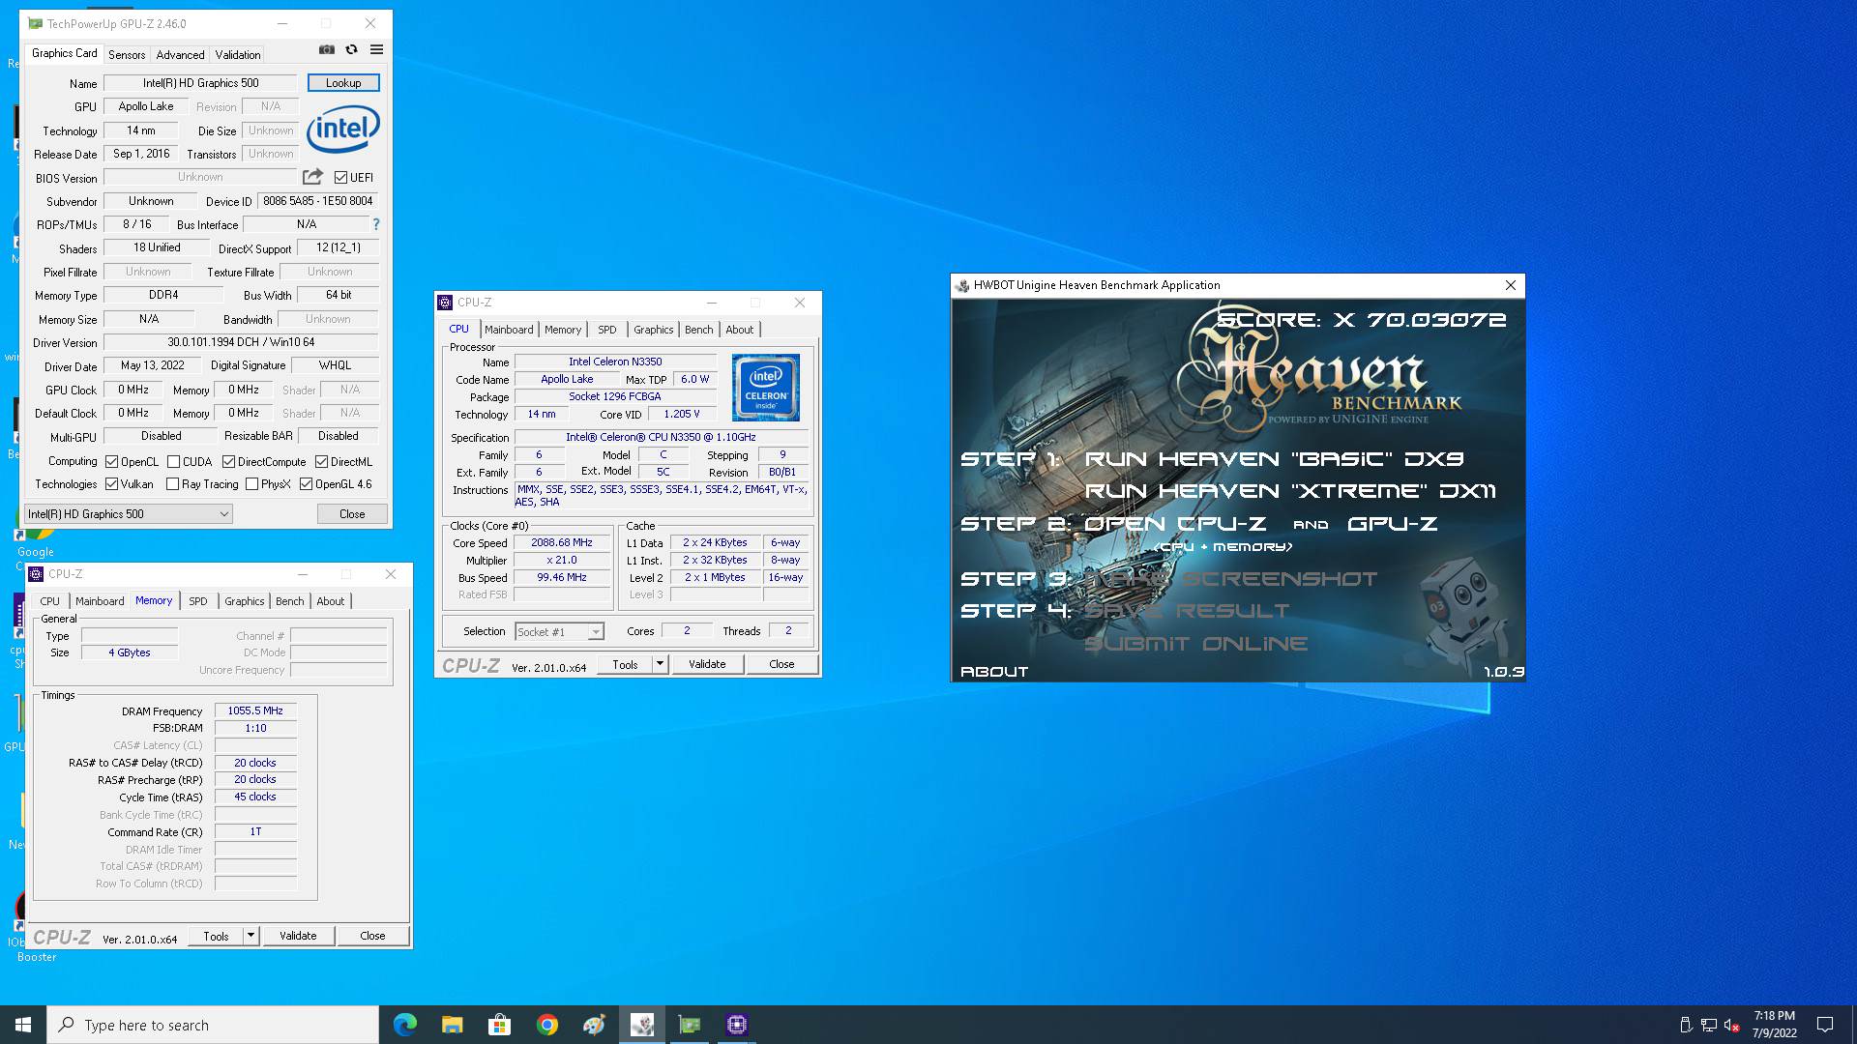The image size is (1857, 1044).
Task: Click Validate in CPU-Z Memory window
Action: [x=298, y=936]
